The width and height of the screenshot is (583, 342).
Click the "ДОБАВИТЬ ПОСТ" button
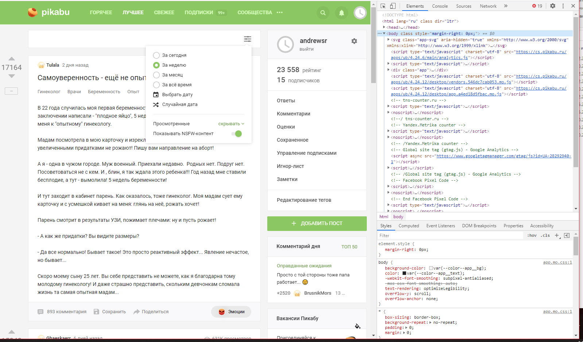pos(317,223)
